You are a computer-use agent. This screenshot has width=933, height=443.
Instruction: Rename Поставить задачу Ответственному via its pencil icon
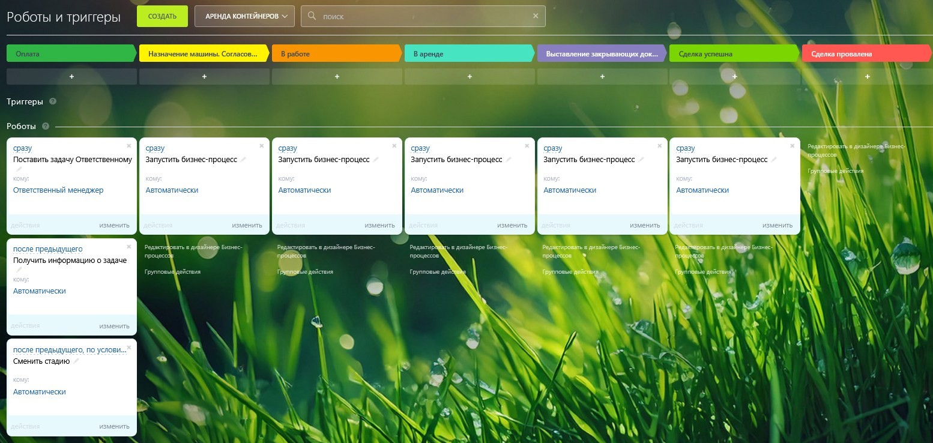[19, 169]
